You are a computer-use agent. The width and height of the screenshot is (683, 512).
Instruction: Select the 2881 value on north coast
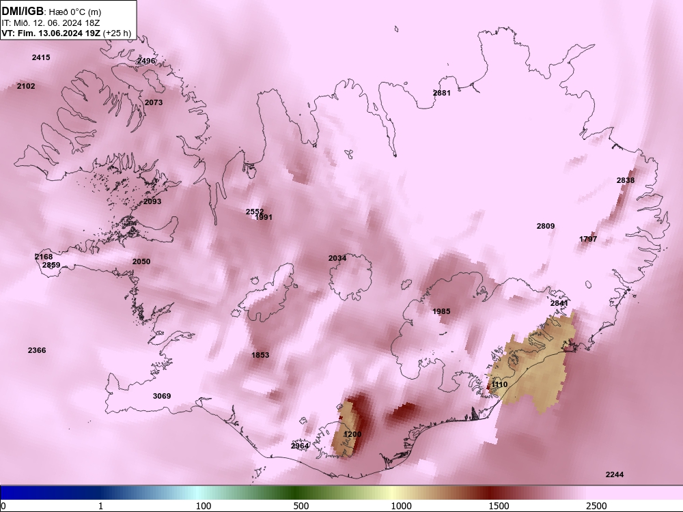coord(442,93)
